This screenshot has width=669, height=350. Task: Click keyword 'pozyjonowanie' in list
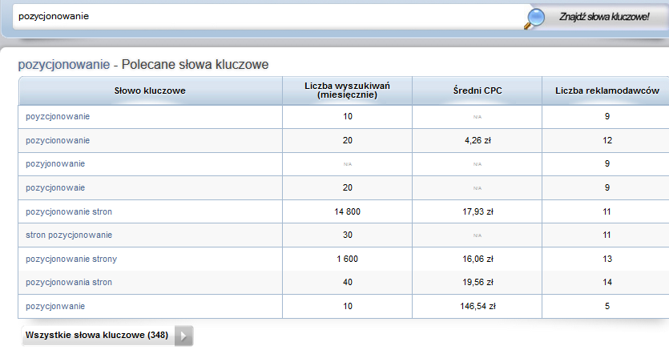pyautogui.click(x=55, y=164)
